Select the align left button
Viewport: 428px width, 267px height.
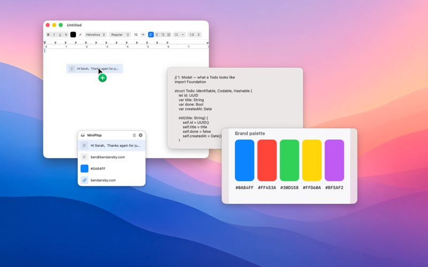151,35
